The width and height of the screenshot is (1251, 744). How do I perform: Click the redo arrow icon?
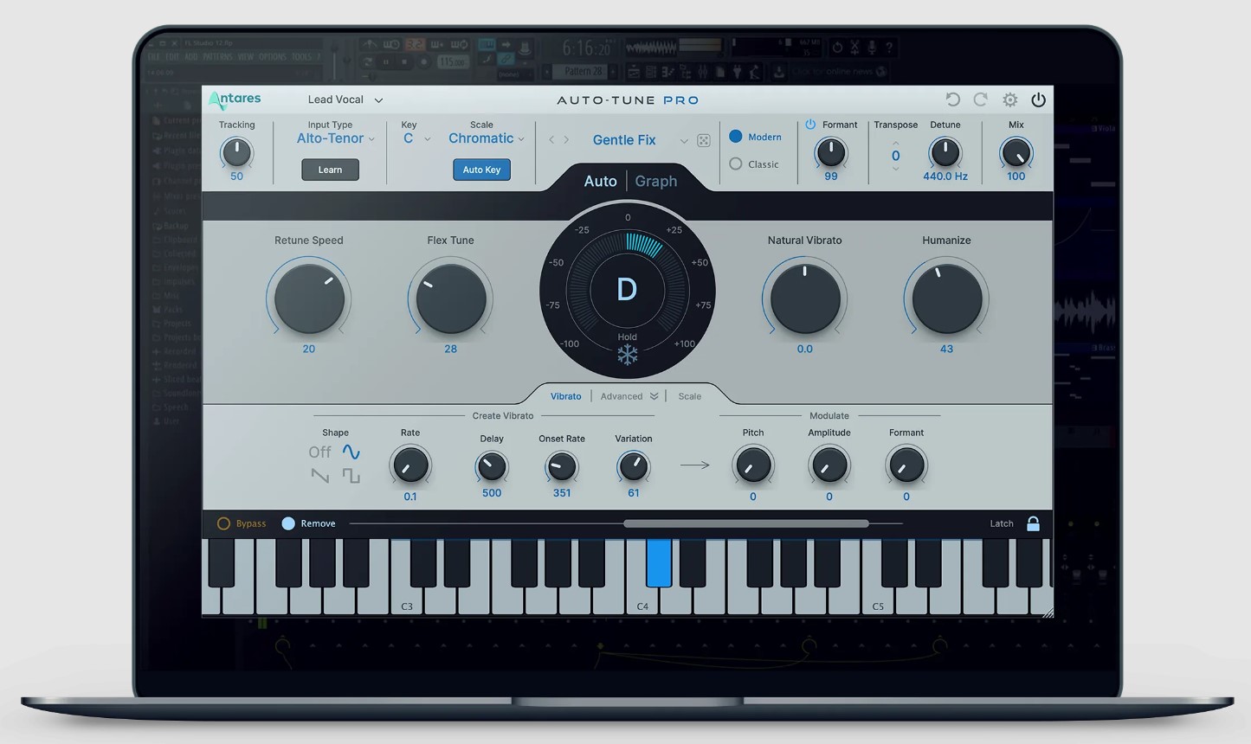point(981,99)
